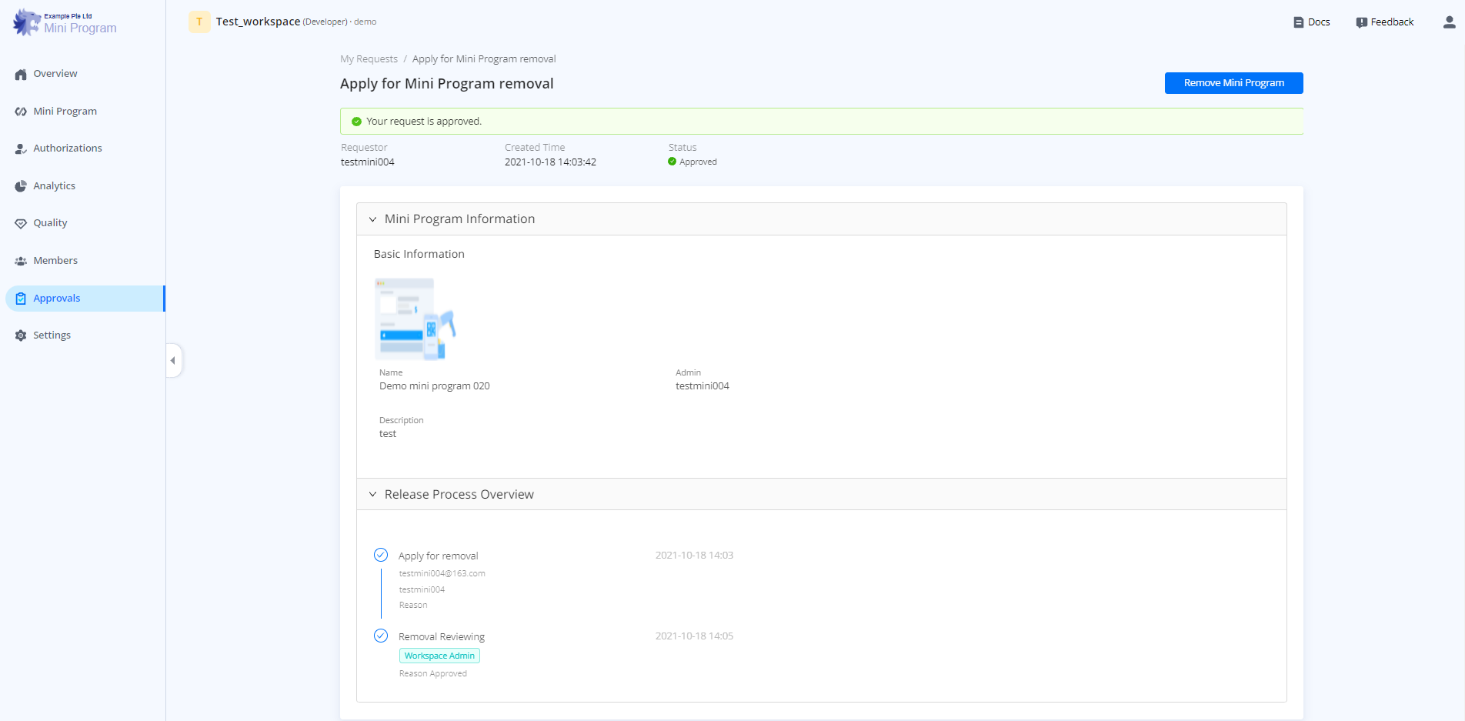Click the Quality diamond icon

pyautogui.click(x=21, y=223)
